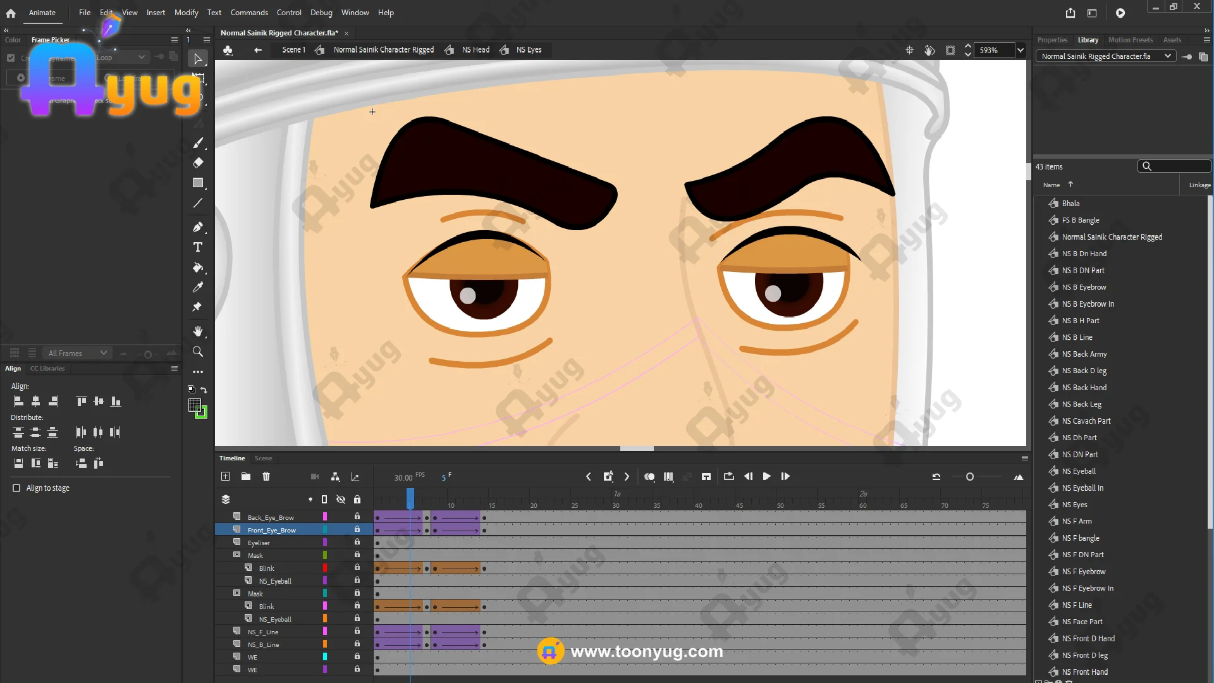Switch to the Properties tab
The image size is (1214, 683).
pyautogui.click(x=1052, y=40)
